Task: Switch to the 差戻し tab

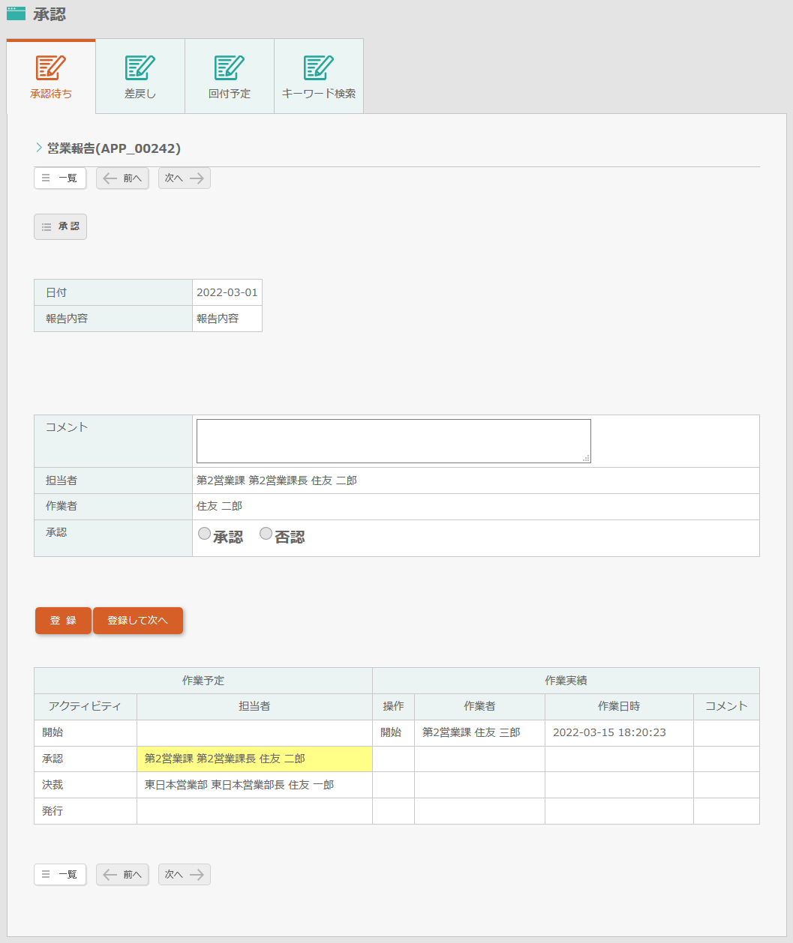Action: click(140, 76)
